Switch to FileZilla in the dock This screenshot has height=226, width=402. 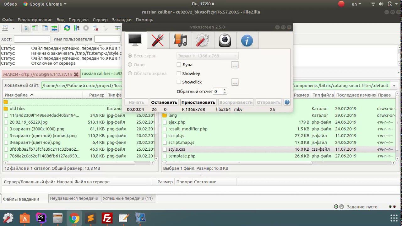coord(107,218)
